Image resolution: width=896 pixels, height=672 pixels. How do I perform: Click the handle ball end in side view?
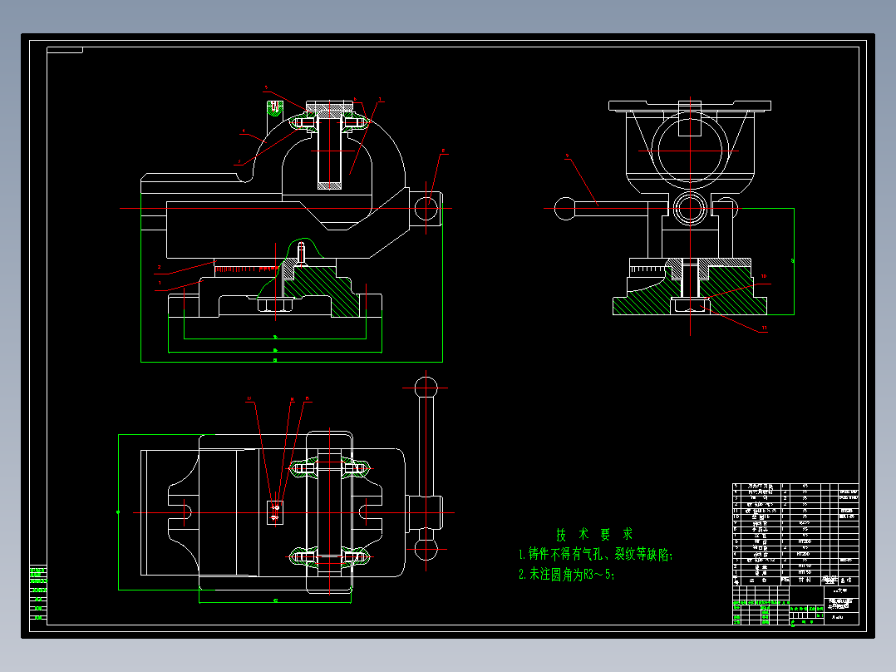pos(565,209)
